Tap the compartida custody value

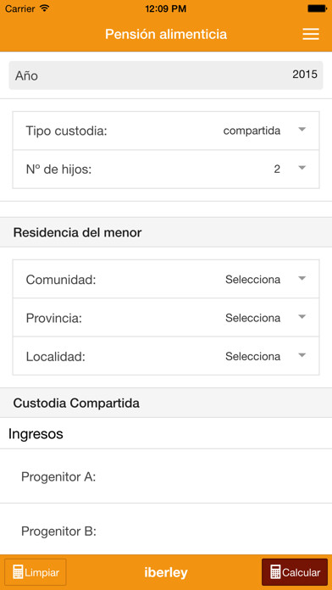[252, 131]
